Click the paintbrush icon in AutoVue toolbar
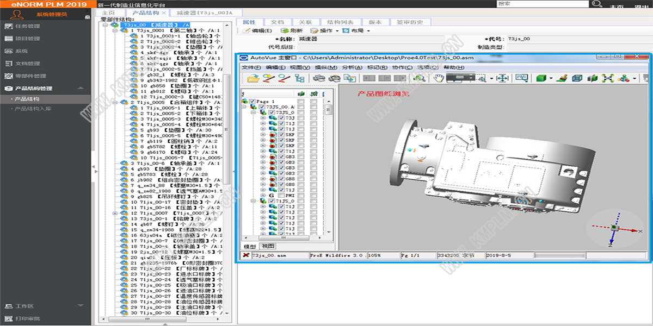The width and height of the screenshot is (653, 326). [x=563, y=78]
